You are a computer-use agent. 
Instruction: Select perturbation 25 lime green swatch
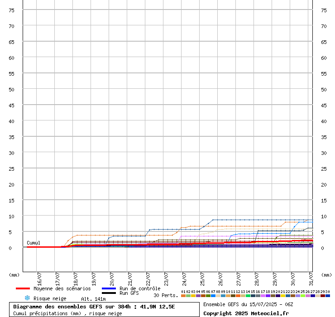[x=302, y=296]
